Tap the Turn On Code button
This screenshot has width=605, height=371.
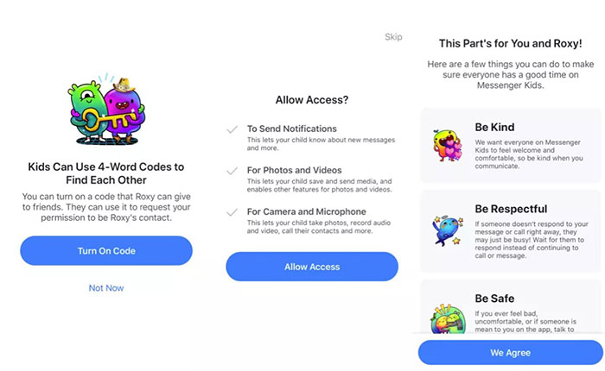point(106,250)
